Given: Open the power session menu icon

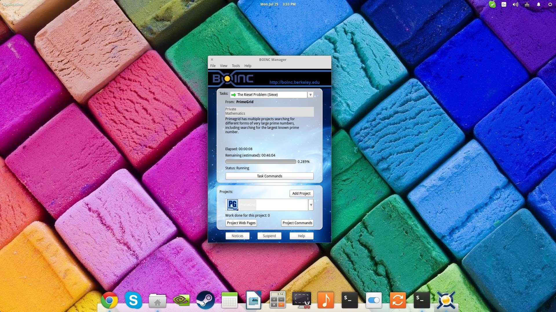Looking at the screenshot, I should click(550, 4).
